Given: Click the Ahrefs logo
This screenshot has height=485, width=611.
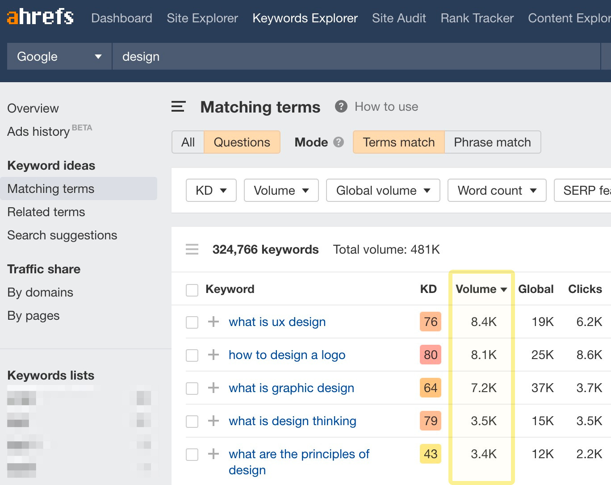Looking at the screenshot, I should 39,17.
